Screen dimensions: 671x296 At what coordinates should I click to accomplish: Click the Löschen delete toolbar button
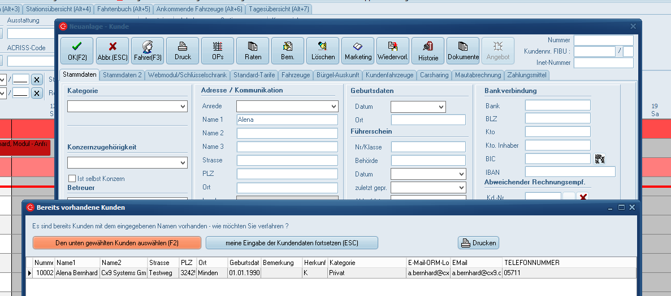point(323,51)
